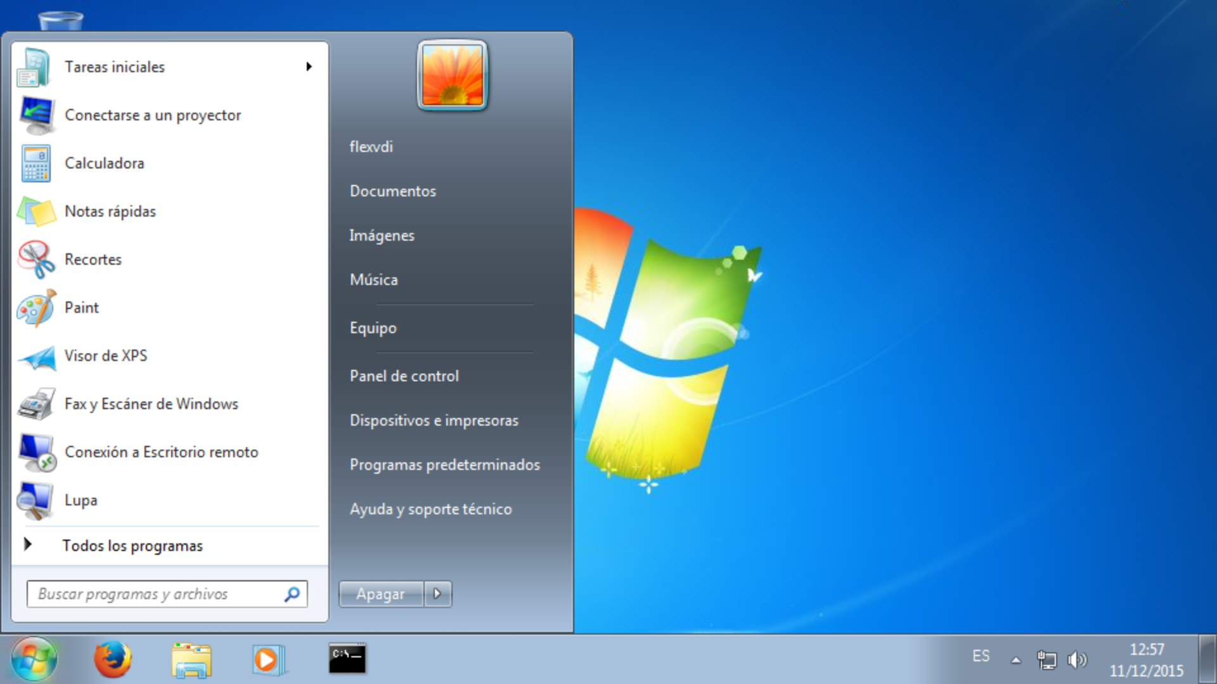This screenshot has height=684, width=1217.
Task: Click the Visor de XPS icon
Action: pos(37,357)
